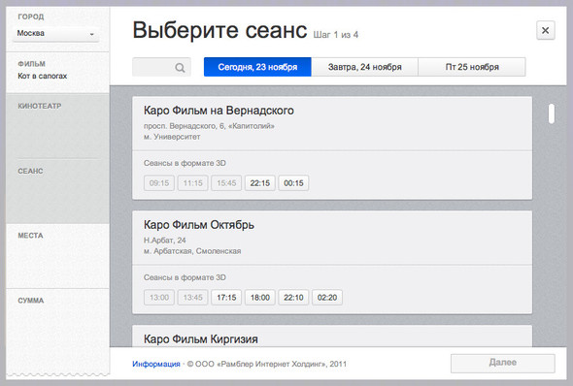Click address просп. Вернадского, 6, «Капитолий»
Viewport: 573px width, 386px height.
[209, 126]
